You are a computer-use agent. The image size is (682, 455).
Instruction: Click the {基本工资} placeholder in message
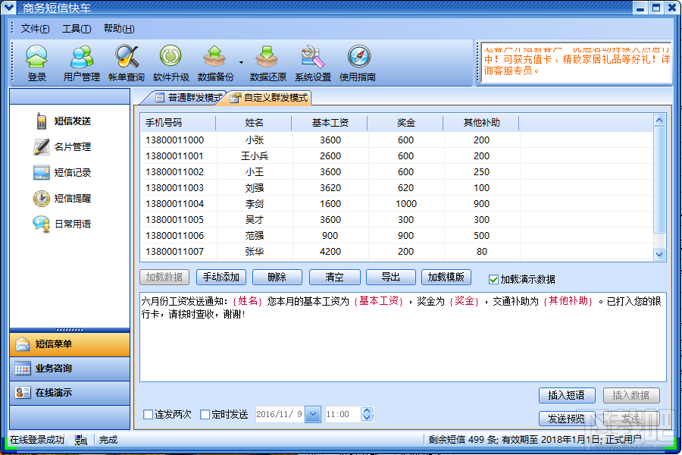[x=378, y=301]
